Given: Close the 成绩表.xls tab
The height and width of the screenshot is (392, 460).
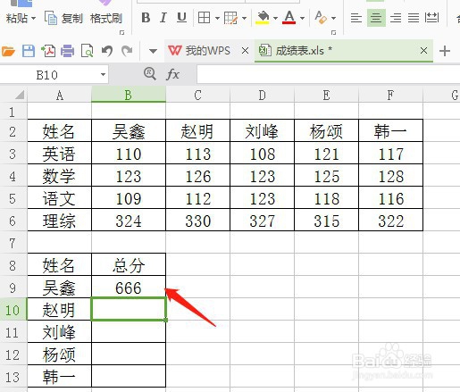Looking at the screenshot, I should pos(423,51).
